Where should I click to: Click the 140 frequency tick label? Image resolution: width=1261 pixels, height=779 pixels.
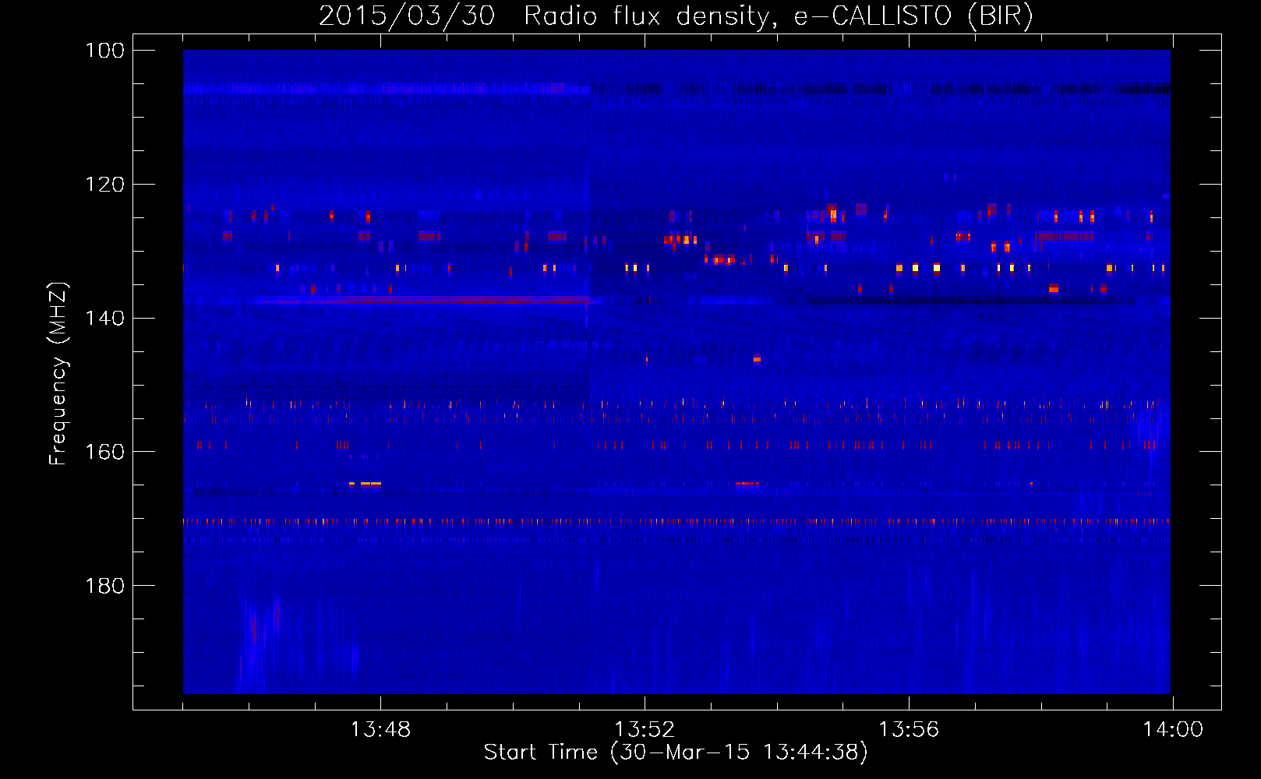tap(104, 318)
